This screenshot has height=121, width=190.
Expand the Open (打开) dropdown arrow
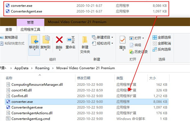(143, 38)
